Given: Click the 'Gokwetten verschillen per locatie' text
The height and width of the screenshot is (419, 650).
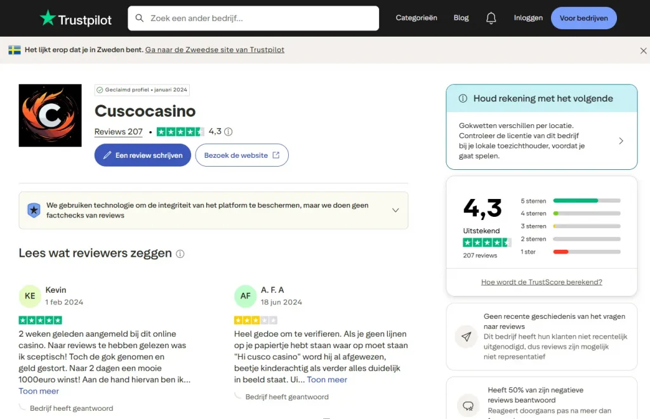Looking at the screenshot, I should [522, 141].
